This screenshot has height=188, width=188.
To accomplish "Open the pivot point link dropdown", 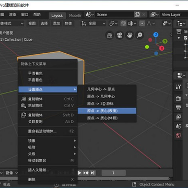I will (x=113, y=23).
